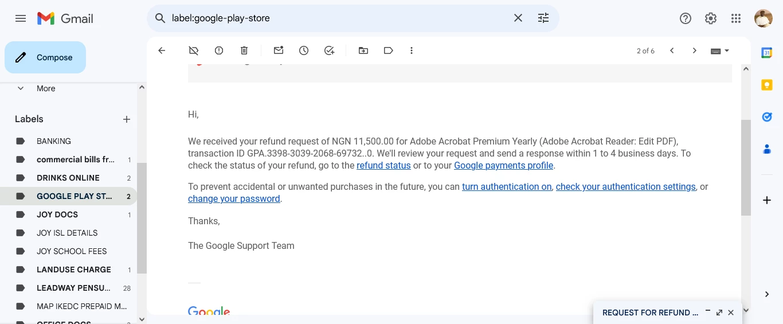Open the Support help icon

click(x=686, y=18)
